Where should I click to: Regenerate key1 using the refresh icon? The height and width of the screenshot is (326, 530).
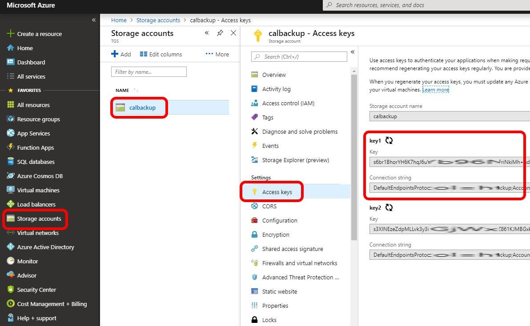389,141
